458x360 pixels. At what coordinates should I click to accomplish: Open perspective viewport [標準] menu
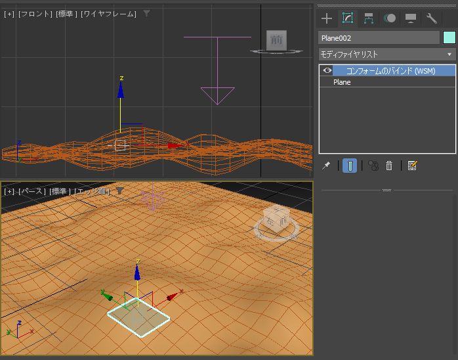[x=60, y=192]
